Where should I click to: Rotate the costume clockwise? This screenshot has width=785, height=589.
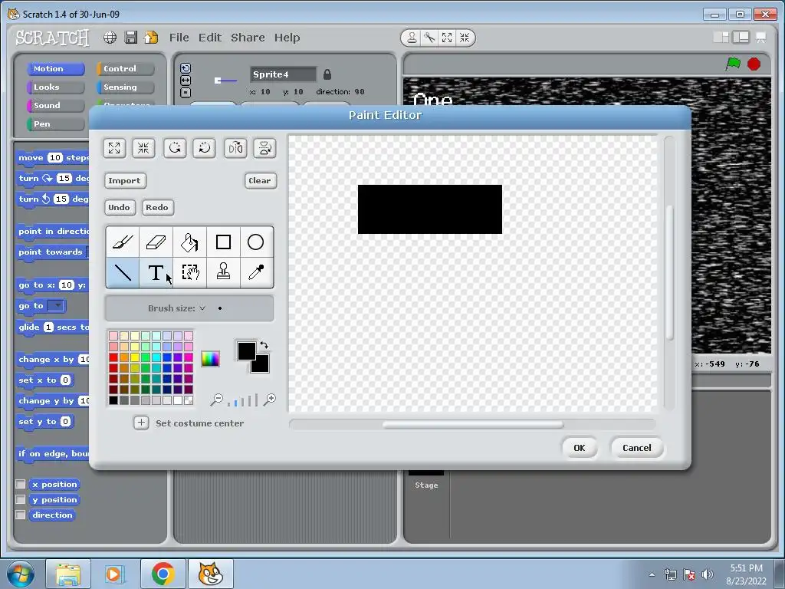[204, 148]
